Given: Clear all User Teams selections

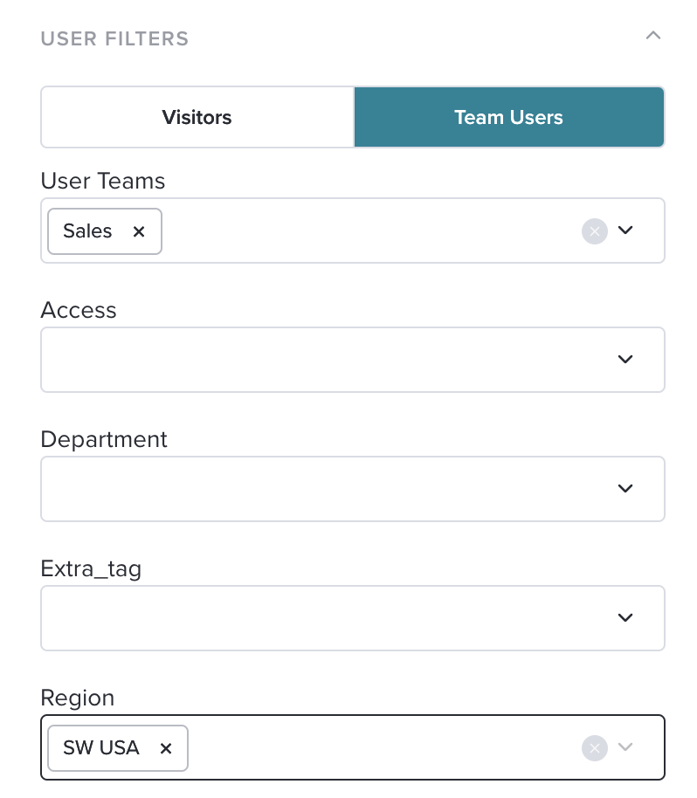Looking at the screenshot, I should click(595, 231).
